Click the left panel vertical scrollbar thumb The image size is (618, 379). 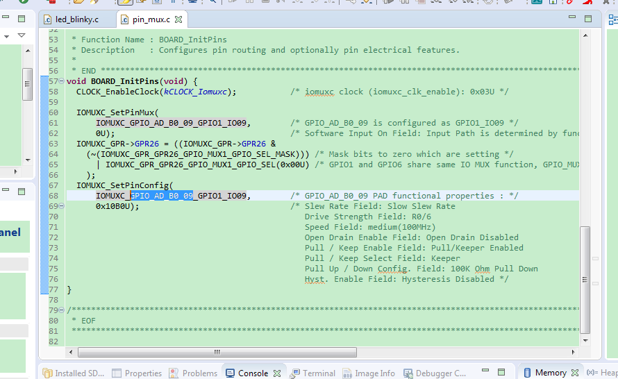click(27, 84)
